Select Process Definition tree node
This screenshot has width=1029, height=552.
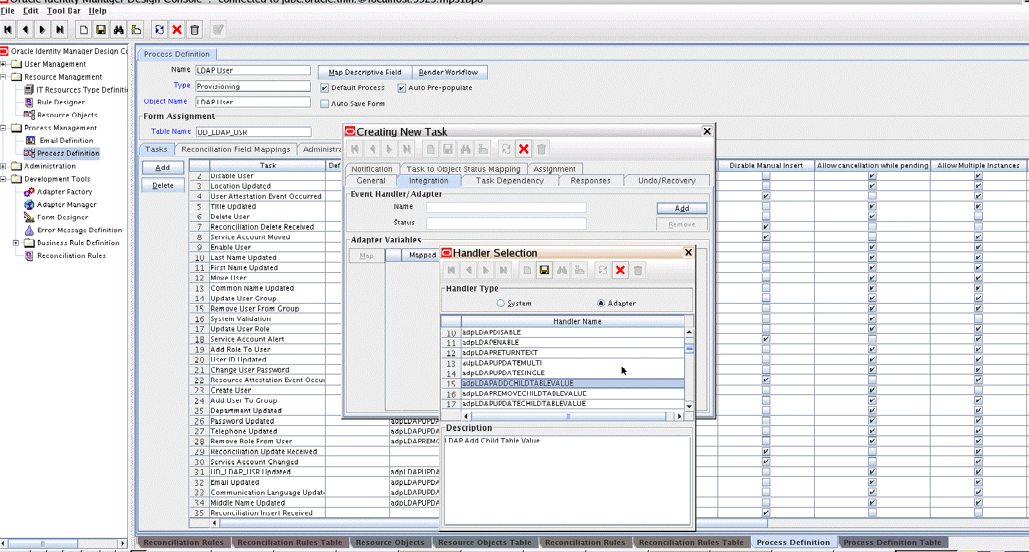point(68,153)
